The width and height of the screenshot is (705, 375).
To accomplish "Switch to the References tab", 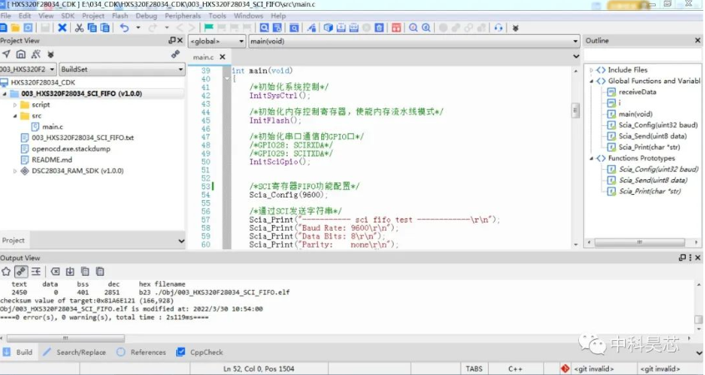I will [x=142, y=352].
